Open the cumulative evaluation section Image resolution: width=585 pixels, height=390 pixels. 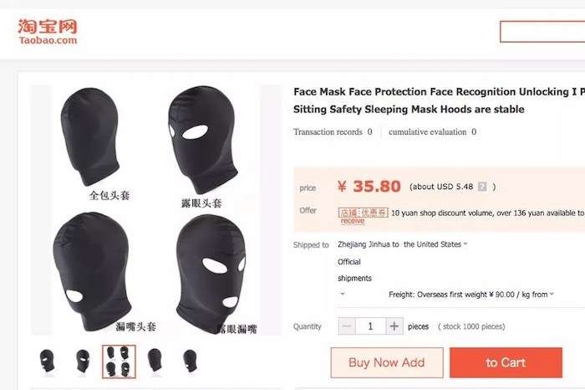pyautogui.click(x=432, y=132)
